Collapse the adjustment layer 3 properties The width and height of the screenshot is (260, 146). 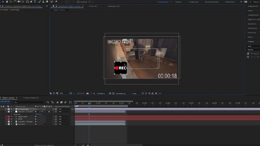[x=7, y=112]
